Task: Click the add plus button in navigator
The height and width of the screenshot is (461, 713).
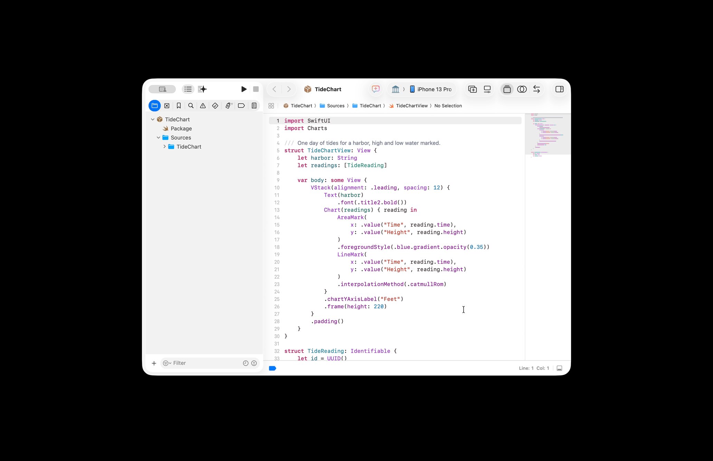Action: pos(154,363)
